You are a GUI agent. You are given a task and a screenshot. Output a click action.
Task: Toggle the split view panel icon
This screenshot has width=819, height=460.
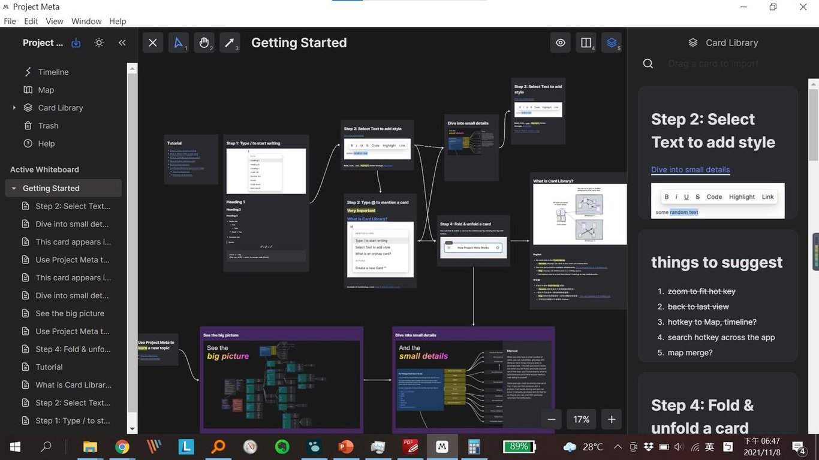(x=586, y=43)
